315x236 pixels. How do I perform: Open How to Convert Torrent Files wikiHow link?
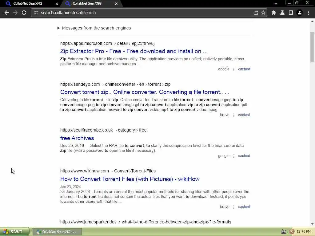(x=130, y=179)
